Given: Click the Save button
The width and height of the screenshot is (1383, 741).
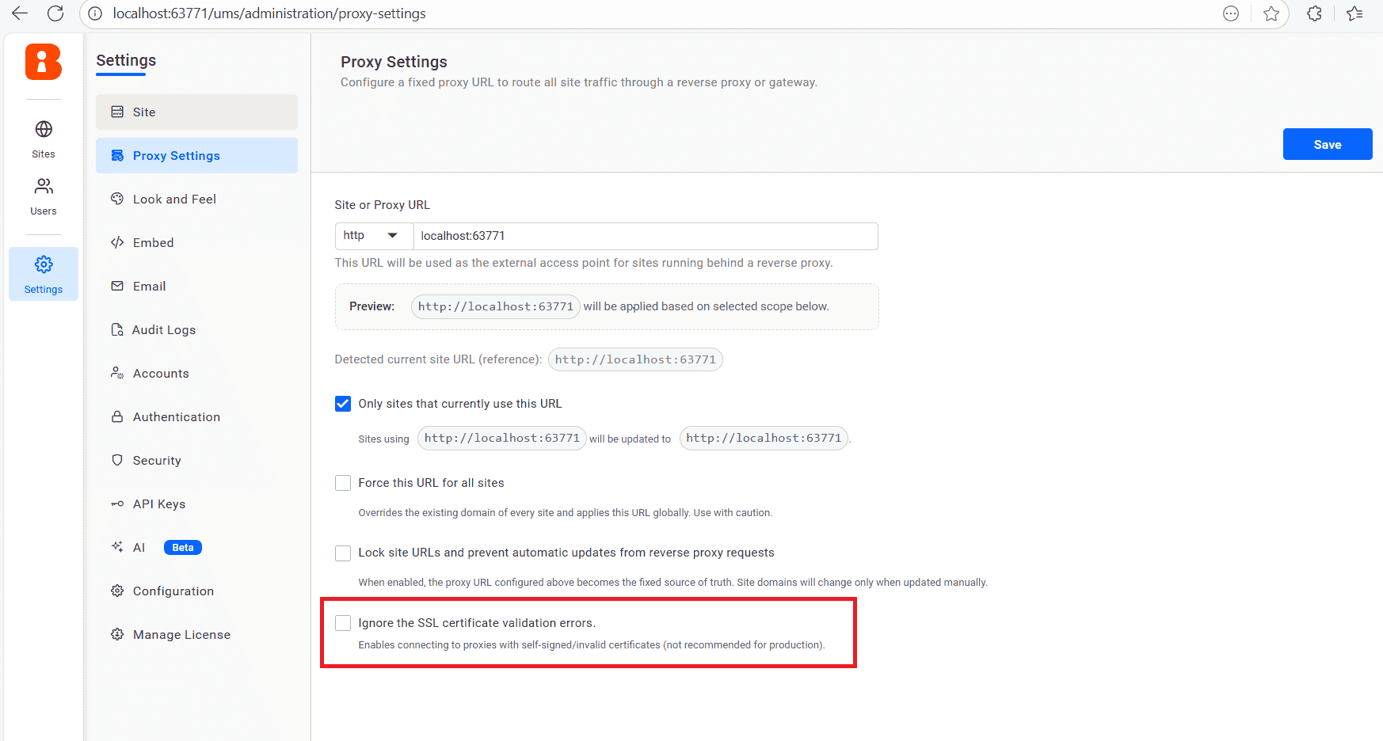Looking at the screenshot, I should (x=1327, y=144).
